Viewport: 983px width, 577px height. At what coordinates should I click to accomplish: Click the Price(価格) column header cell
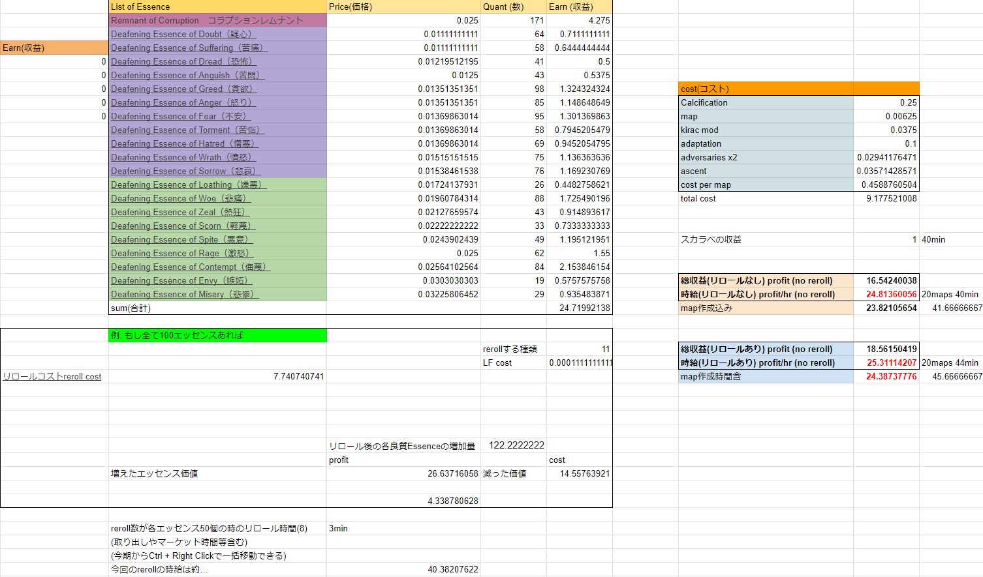pos(403,7)
